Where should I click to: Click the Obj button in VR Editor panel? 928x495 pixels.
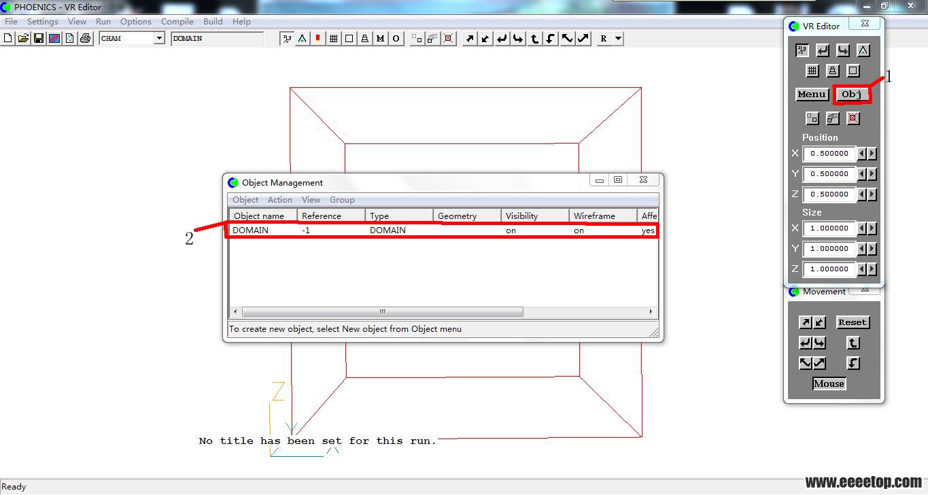click(851, 95)
